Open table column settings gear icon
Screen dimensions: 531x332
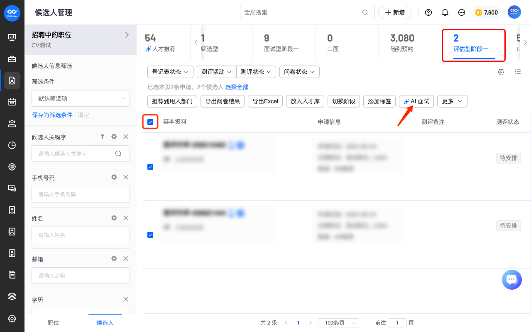click(x=501, y=72)
